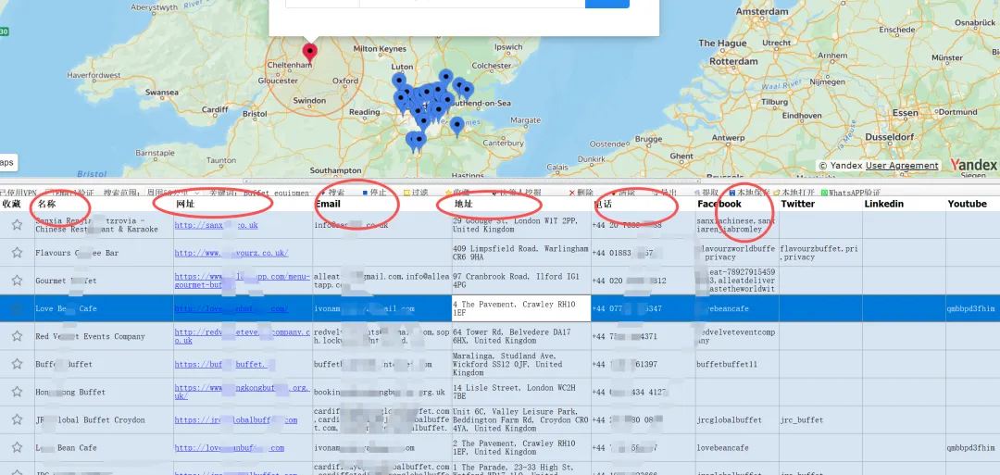Click the 导出 export toolbar button
This screenshot has width=1000, height=475.
664,192
